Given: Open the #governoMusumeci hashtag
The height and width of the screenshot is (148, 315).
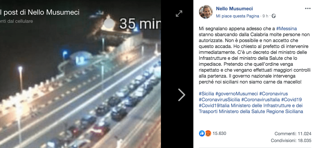Looking at the screenshot, I should [x=236, y=94].
